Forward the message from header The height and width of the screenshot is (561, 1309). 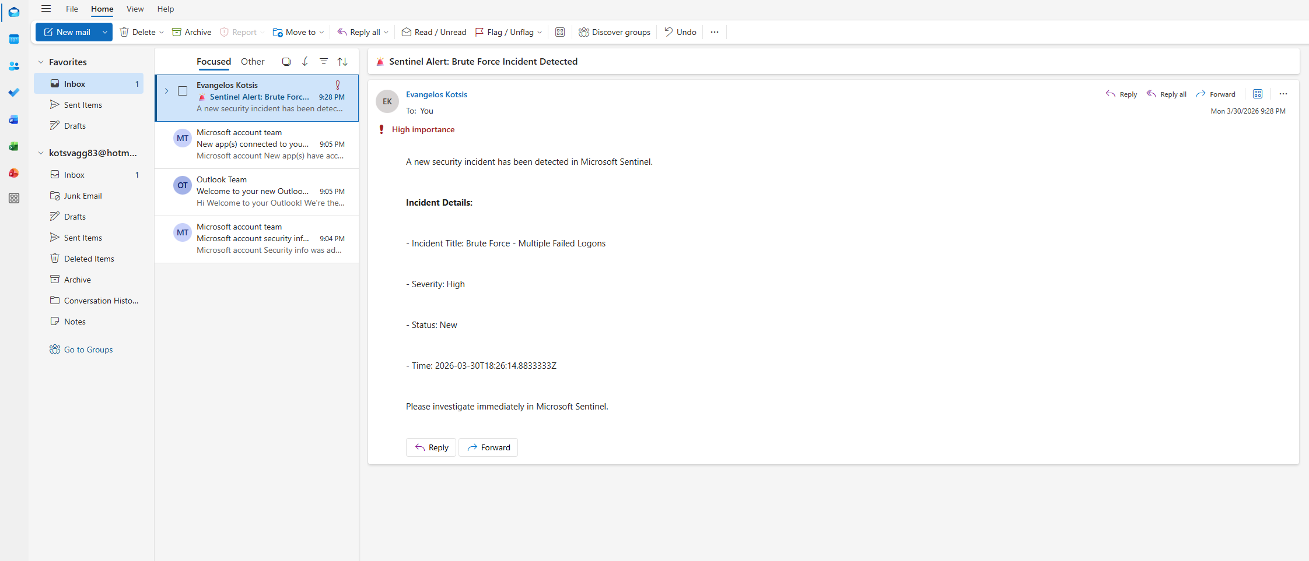click(1216, 94)
